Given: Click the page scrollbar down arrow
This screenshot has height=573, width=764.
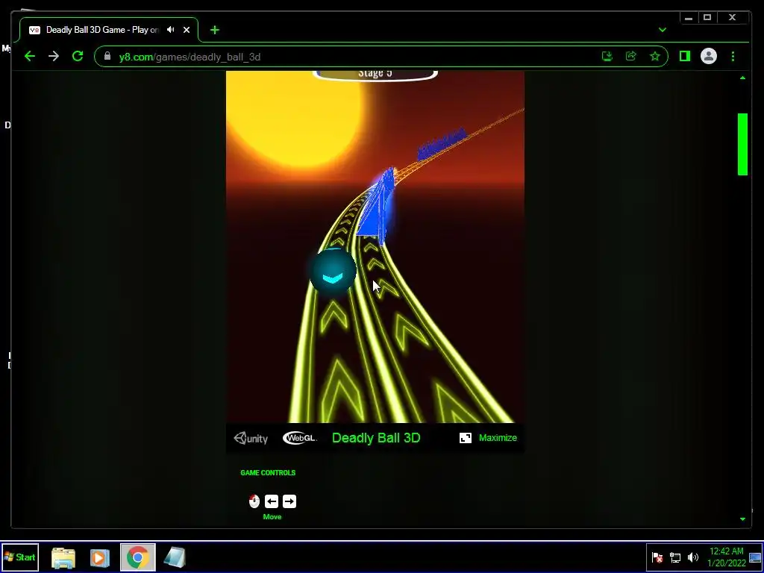Looking at the screenshot, I should coord(742,519).
